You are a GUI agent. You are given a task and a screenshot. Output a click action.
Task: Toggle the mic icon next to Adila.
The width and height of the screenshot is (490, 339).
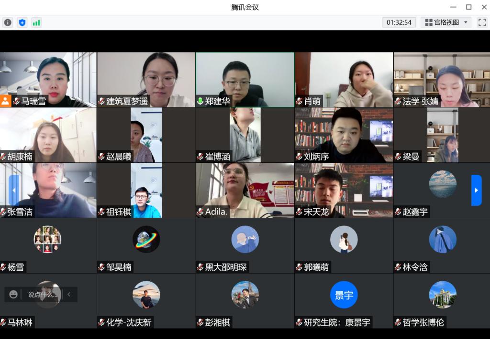[200, 212]
